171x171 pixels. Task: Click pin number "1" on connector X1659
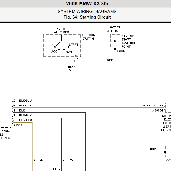[14, 110]
